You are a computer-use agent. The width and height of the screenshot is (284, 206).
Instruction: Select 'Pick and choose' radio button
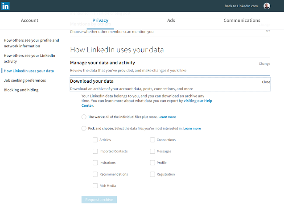[84, 128]
